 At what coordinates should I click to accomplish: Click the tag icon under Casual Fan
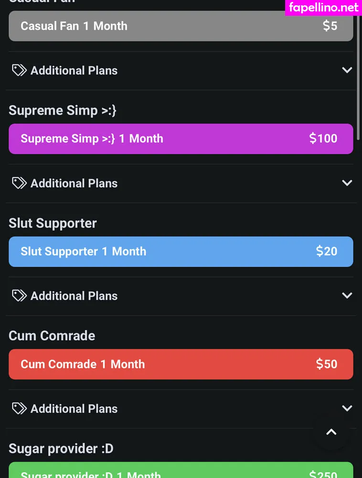19,71
